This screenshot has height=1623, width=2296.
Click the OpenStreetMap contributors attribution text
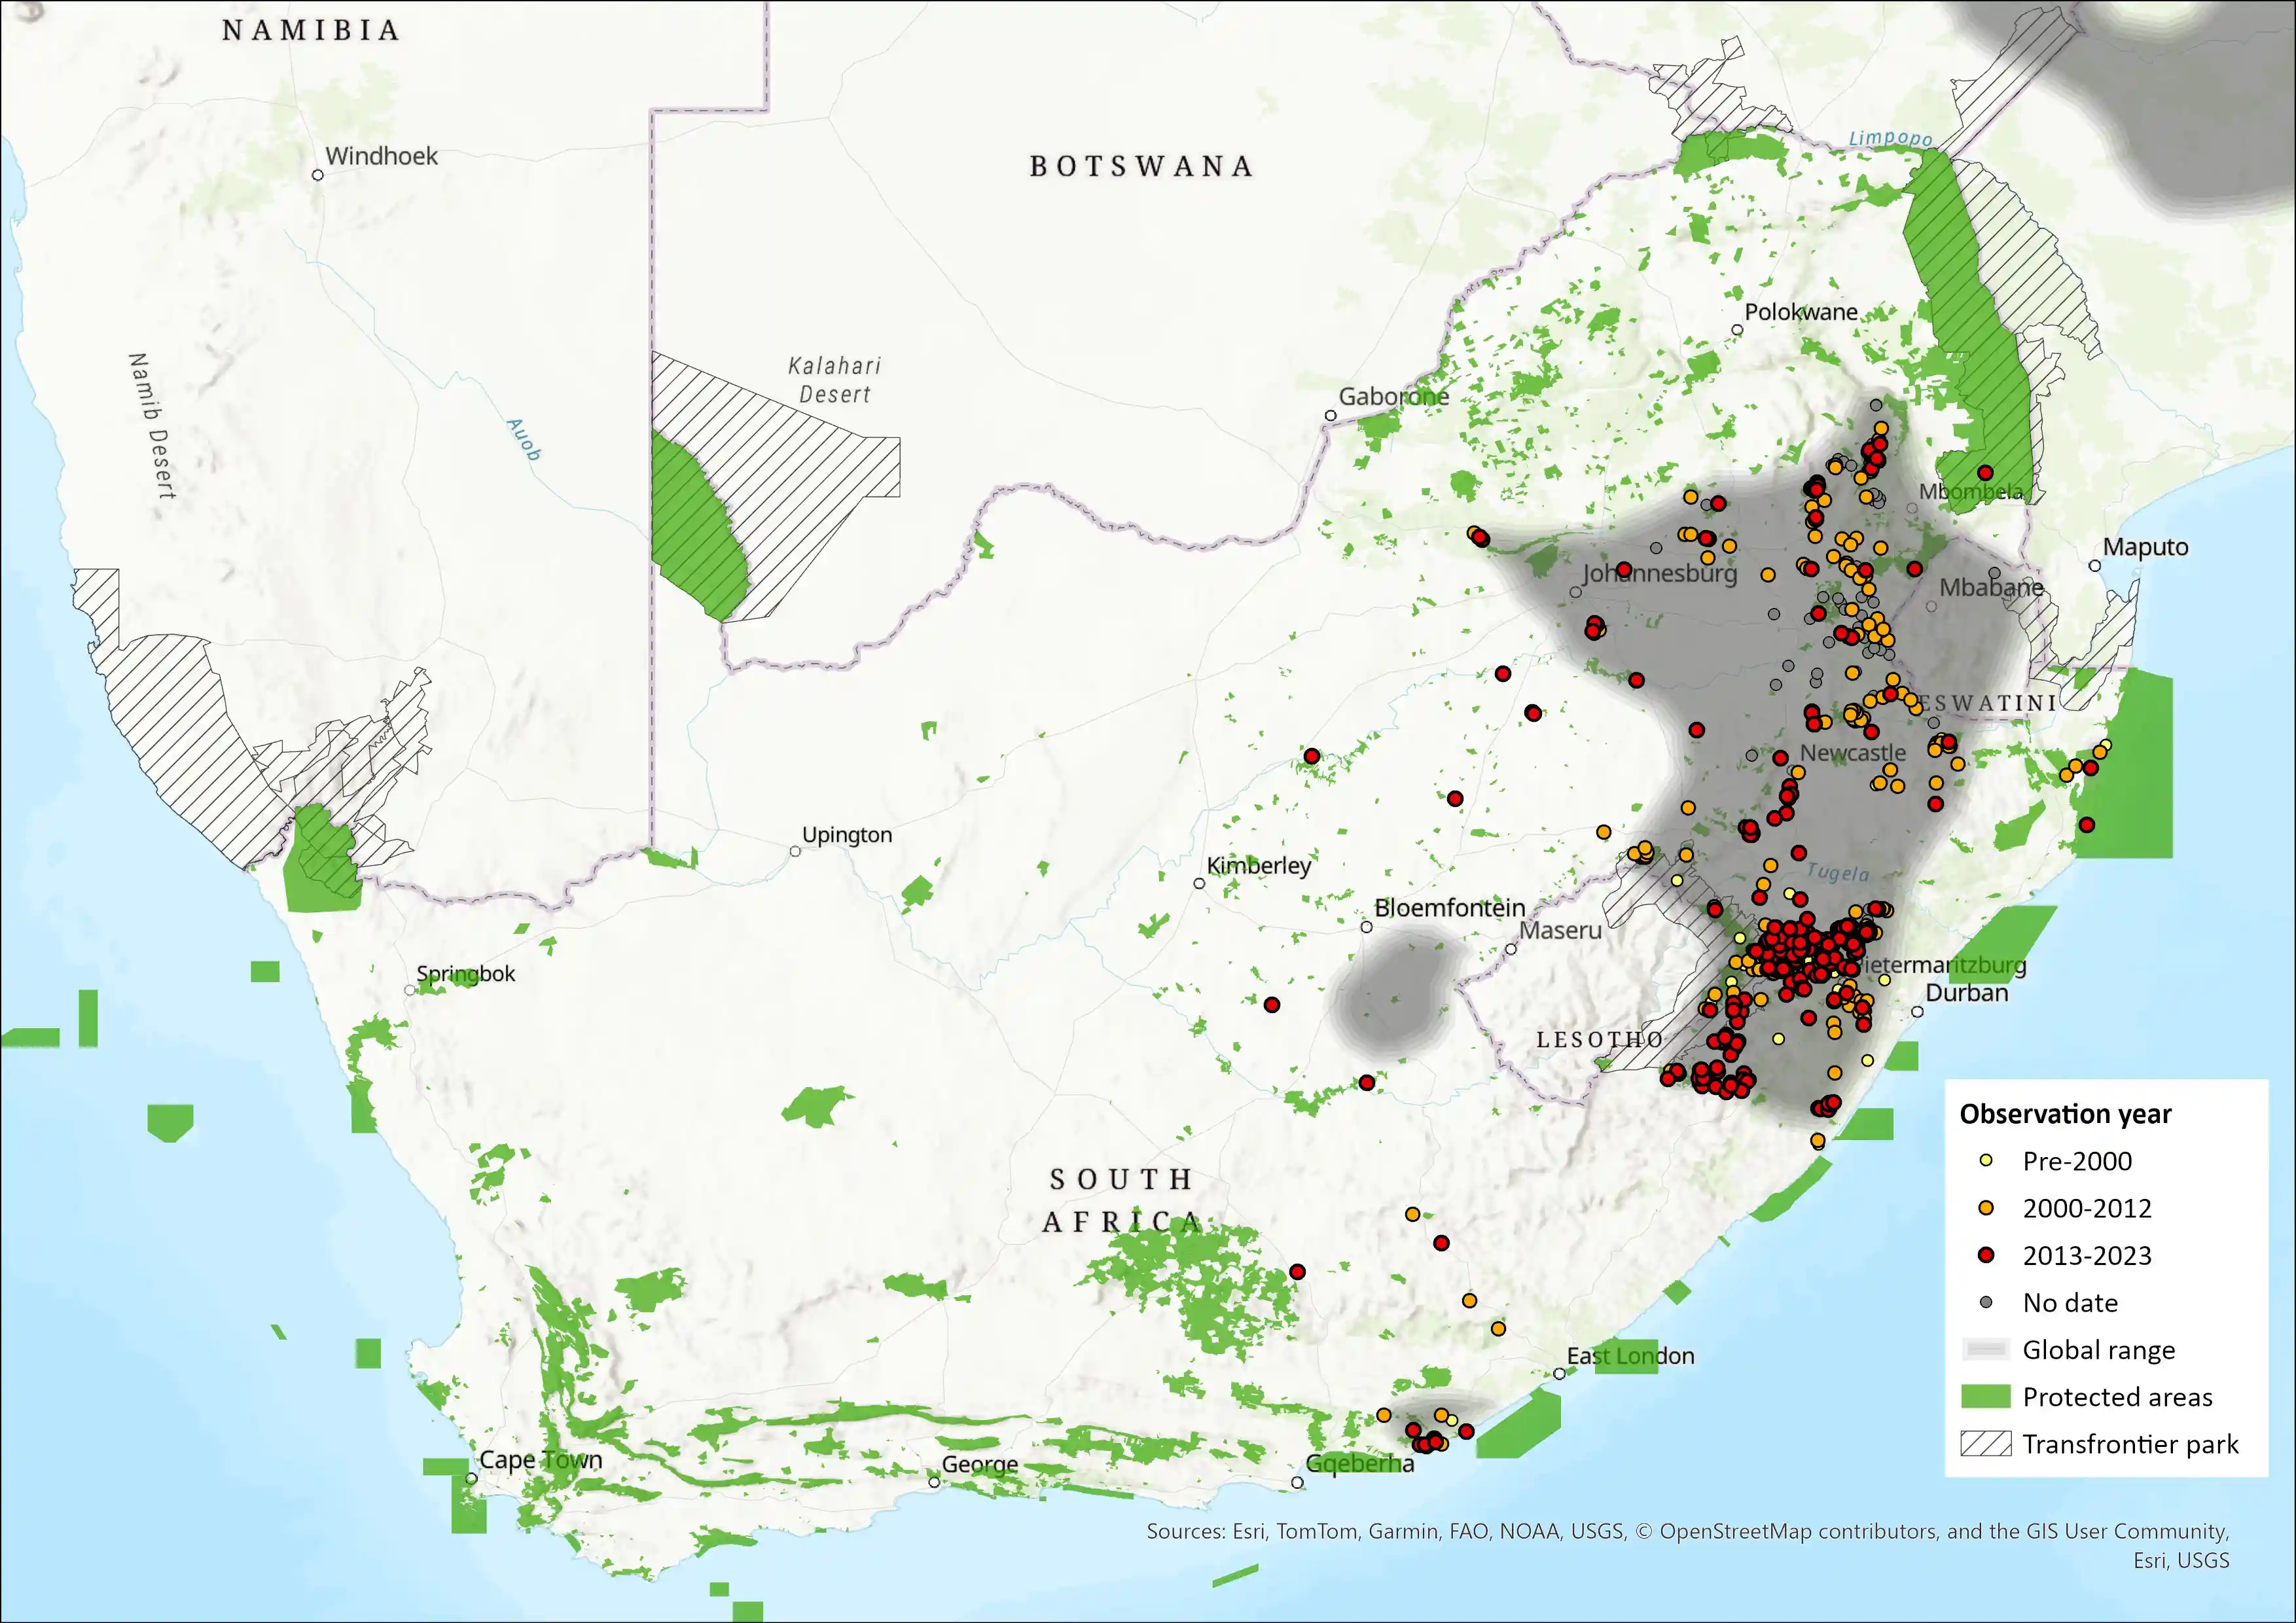pyautogui.click(x=1798, y=1531)
